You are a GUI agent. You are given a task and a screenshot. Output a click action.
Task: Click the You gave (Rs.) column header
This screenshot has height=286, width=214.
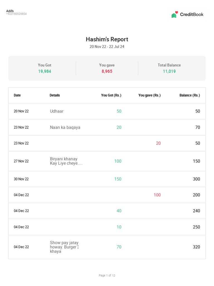point(150,95)
